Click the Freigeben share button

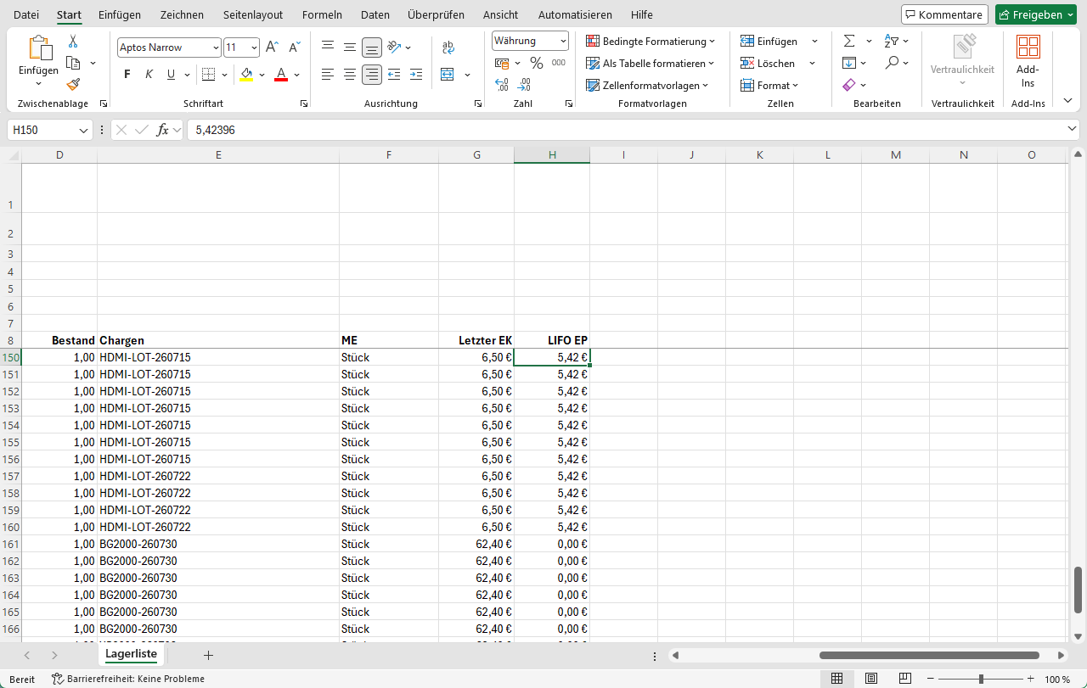(x=1037, y=14)
